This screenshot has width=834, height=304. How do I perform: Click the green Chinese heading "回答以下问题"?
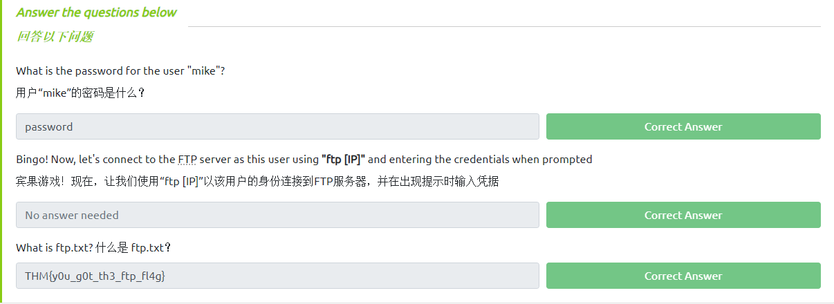(55, 37)
